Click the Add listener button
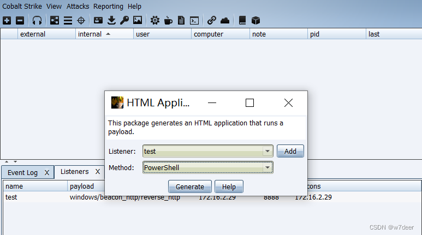 [290, 151]
